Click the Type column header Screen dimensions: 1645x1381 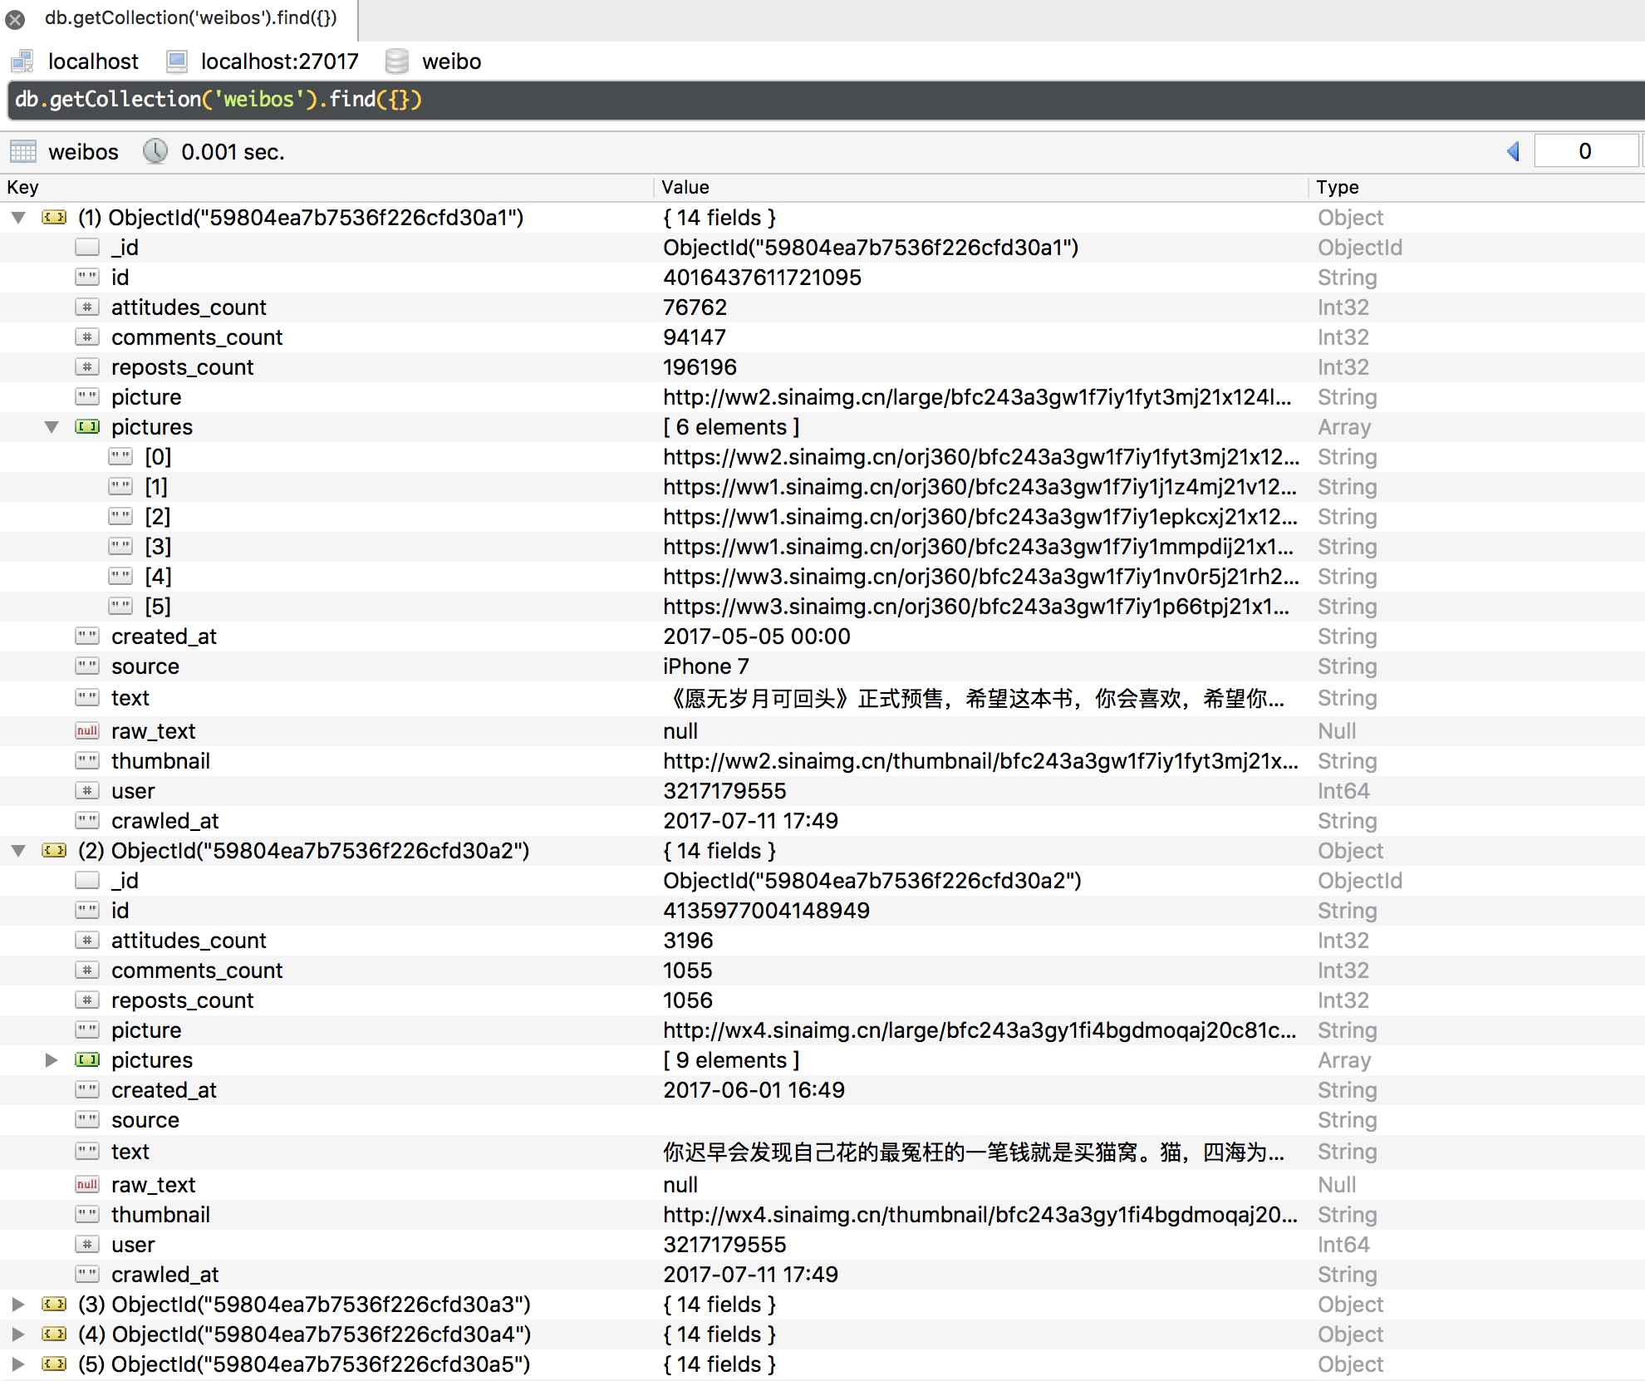[x=1478, y=188]
